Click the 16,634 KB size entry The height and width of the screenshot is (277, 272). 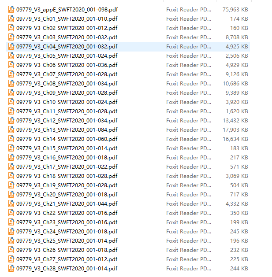point(235,139)
